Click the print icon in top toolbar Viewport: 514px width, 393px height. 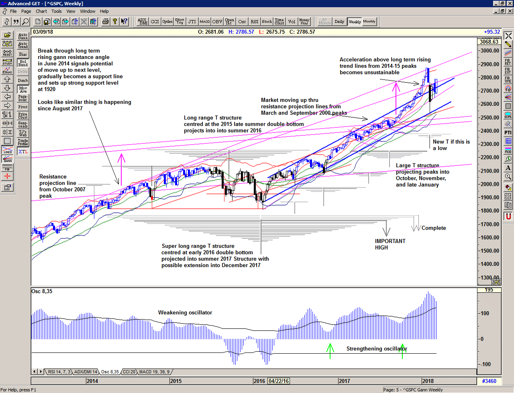tap(105, 22)
